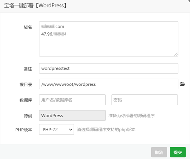190x159 pixels.
Task: Click the 47.96 IP address line
Action: point(54,34)
